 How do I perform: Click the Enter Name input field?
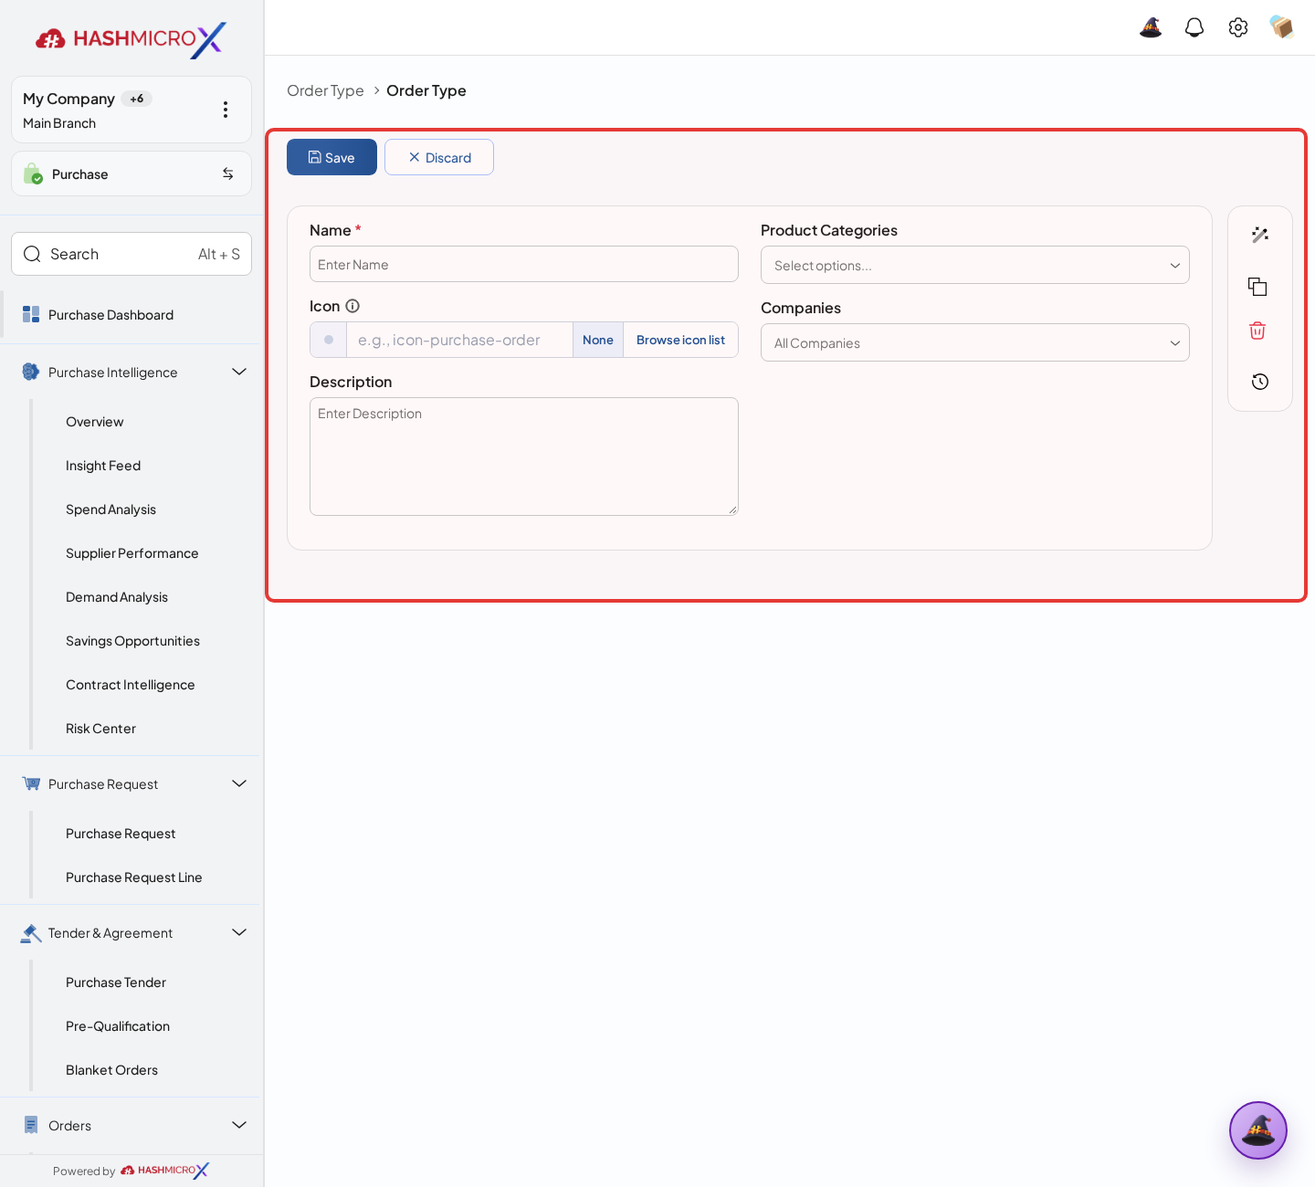(524, 264)
